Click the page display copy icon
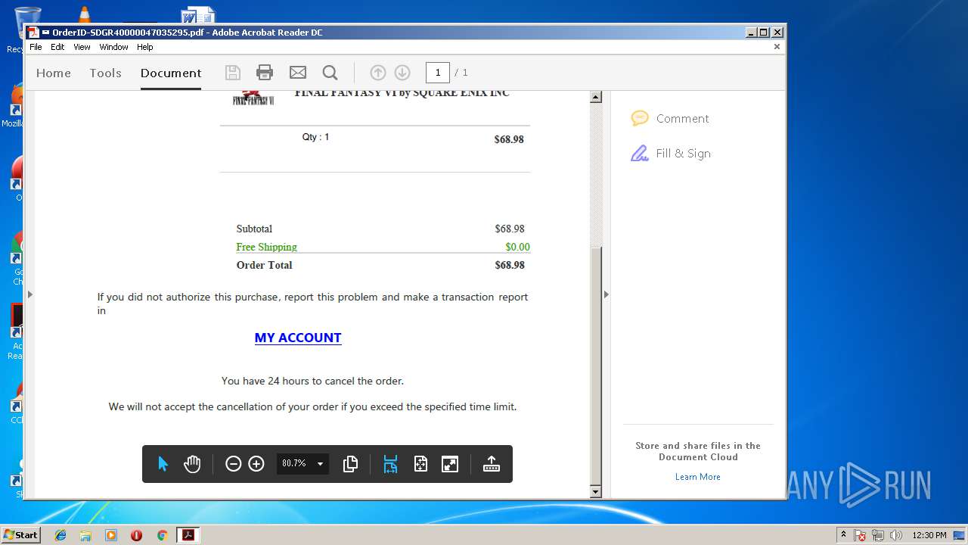The width and height of the screenshot is (968, 545). pos(350,464)
